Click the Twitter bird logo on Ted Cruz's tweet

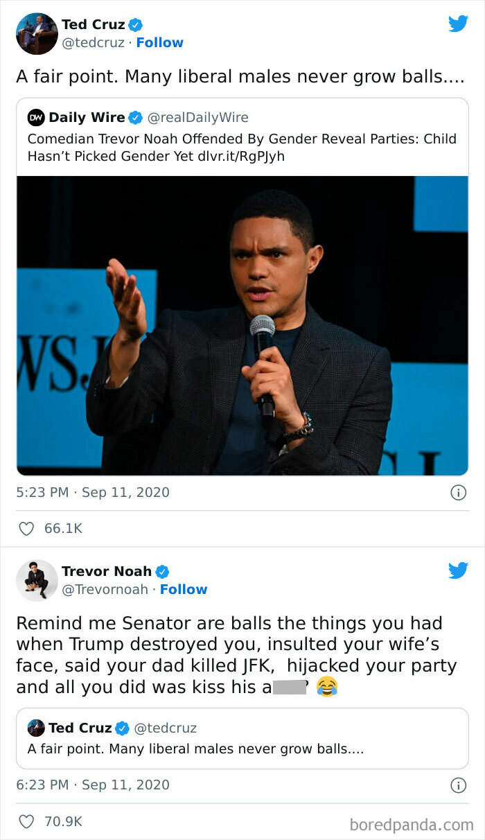tap(458, 23)
